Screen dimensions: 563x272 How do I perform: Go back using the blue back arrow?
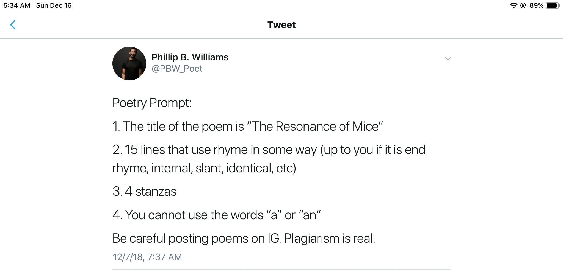click(x=13, y=25)
